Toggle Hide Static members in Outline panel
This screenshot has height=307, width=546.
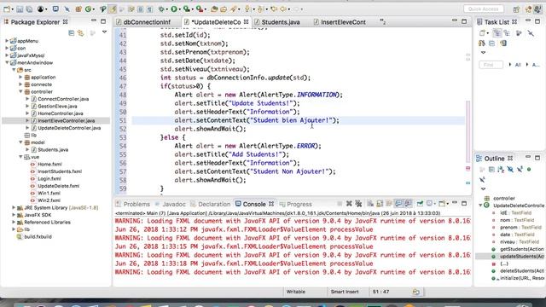(x=520, y=170)
